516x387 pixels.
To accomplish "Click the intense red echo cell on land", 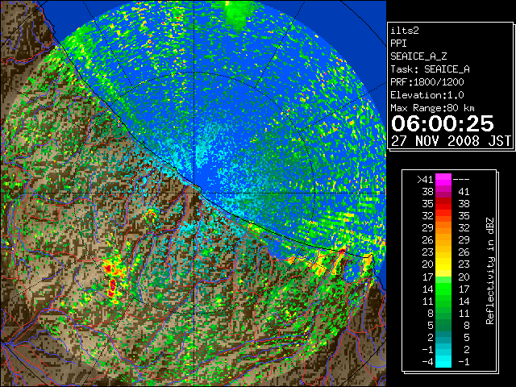I will (112, 287).
